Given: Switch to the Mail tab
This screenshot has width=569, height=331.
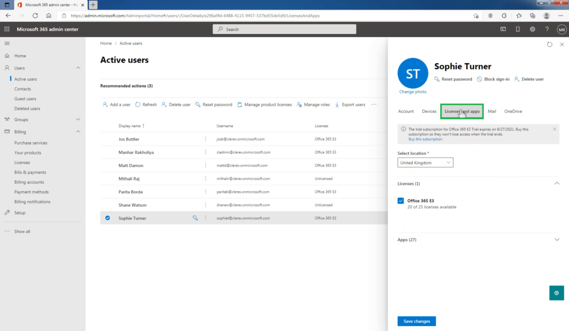Looking at the screenshot, I should tap(492, 111).
